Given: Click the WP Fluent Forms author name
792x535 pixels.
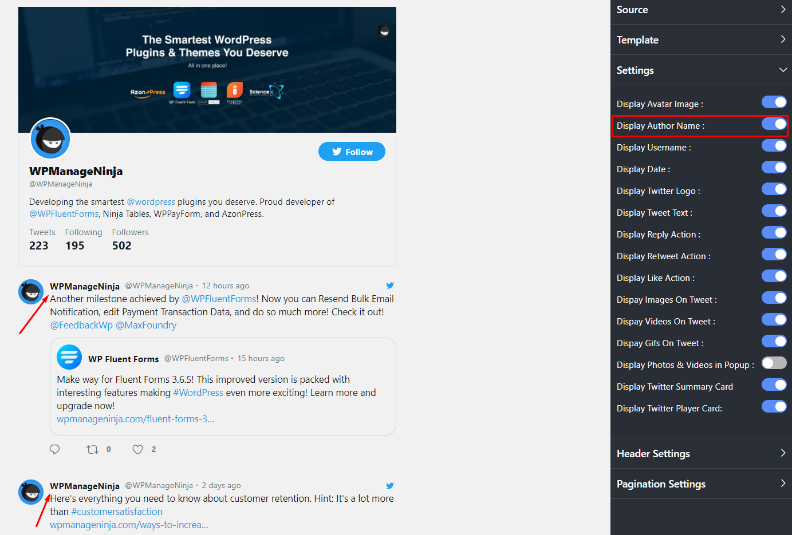Looking at the screenshot, I should [124, 359].
